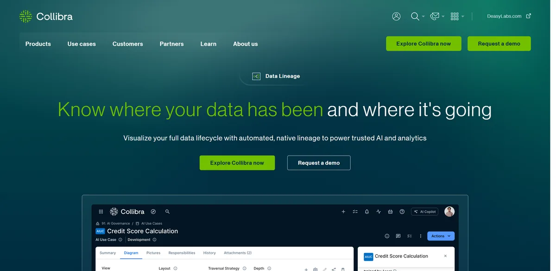Screen dimensions: 556x271
Task: Switch to the Summary tab in product screenshot
Action: (107, 253)
